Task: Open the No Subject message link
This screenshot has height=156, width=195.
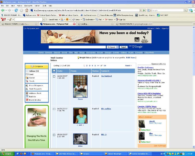Action: (x=106, y=76)
